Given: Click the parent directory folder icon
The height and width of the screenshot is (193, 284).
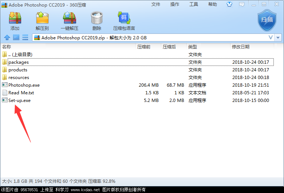Looking at the screenshot, I should pyautogui.click(x=4, y=54).
